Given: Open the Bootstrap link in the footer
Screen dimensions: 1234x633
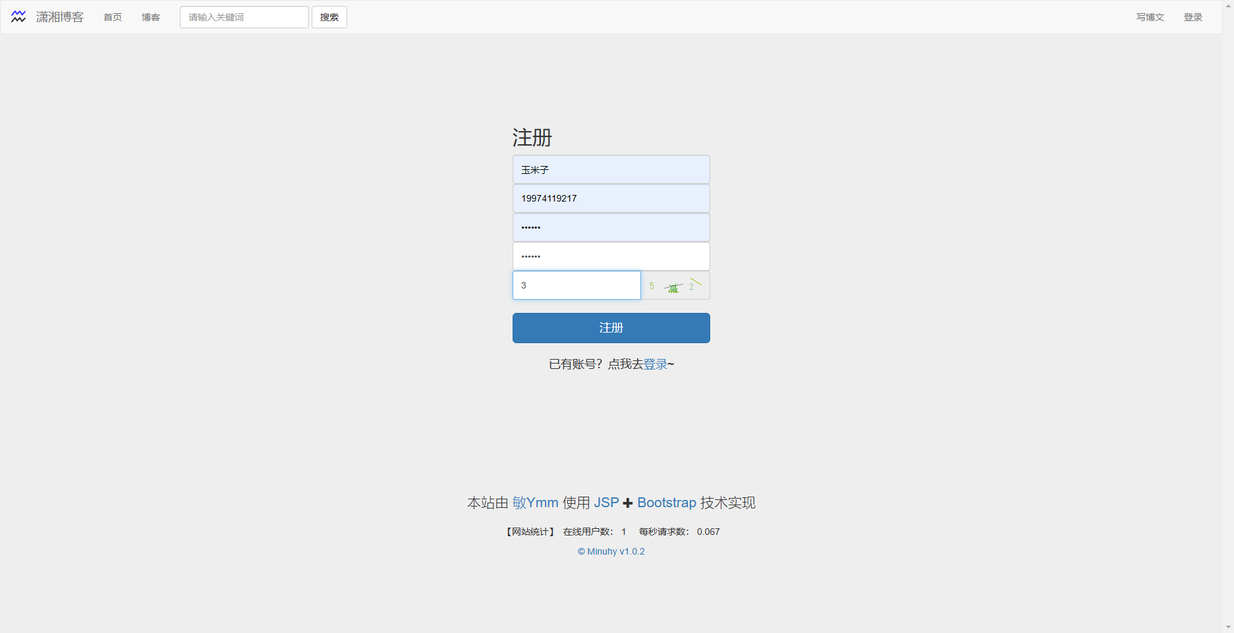Looking at the screenshot, I should 667,503.
